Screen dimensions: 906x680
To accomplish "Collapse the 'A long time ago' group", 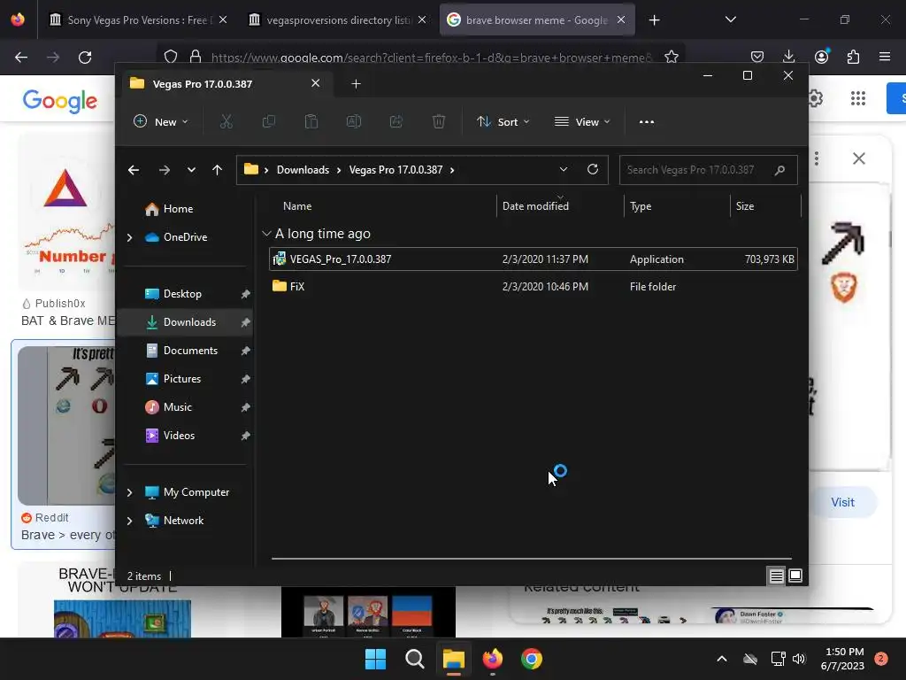I will pyautogui.click(x=266, y=234).
